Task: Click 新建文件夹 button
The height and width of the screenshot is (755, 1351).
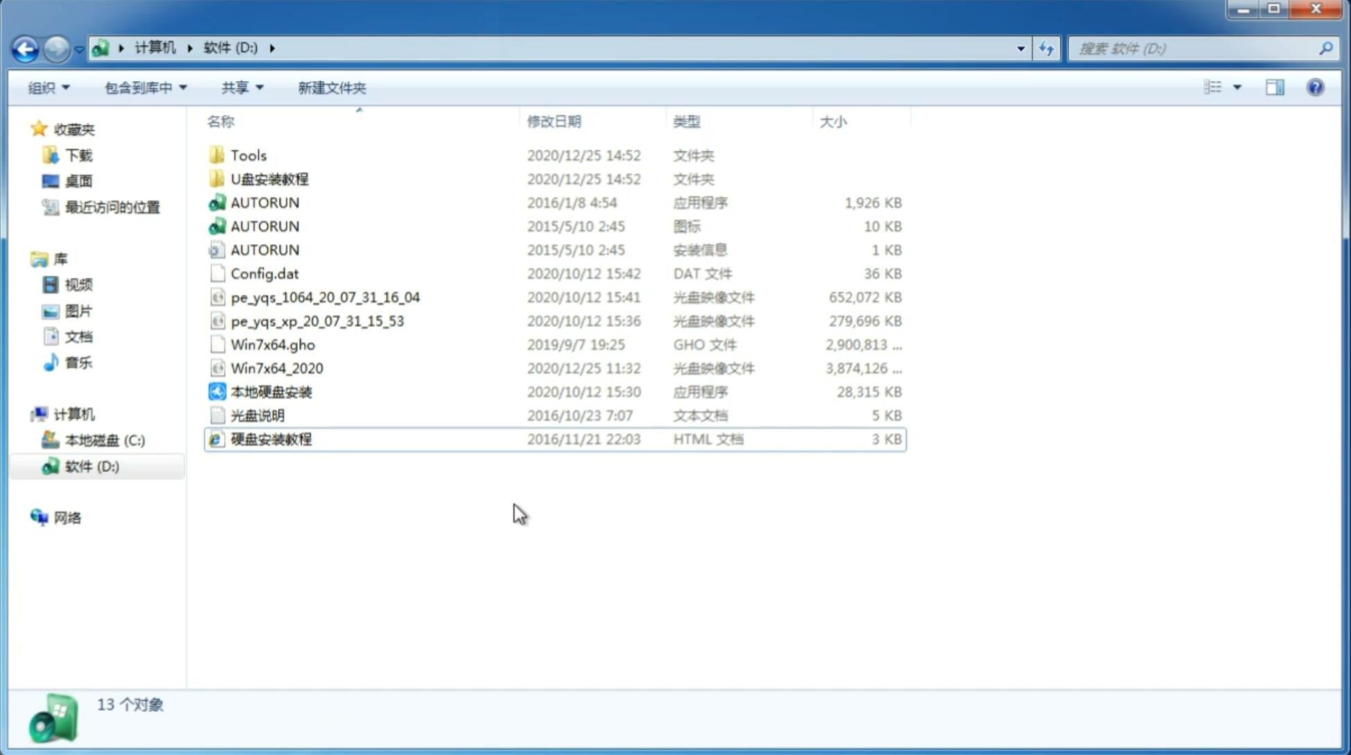Action: click(331, 87)
